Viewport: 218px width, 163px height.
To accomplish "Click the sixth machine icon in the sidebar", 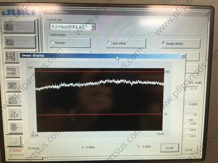I will click(x=14, y=100).
